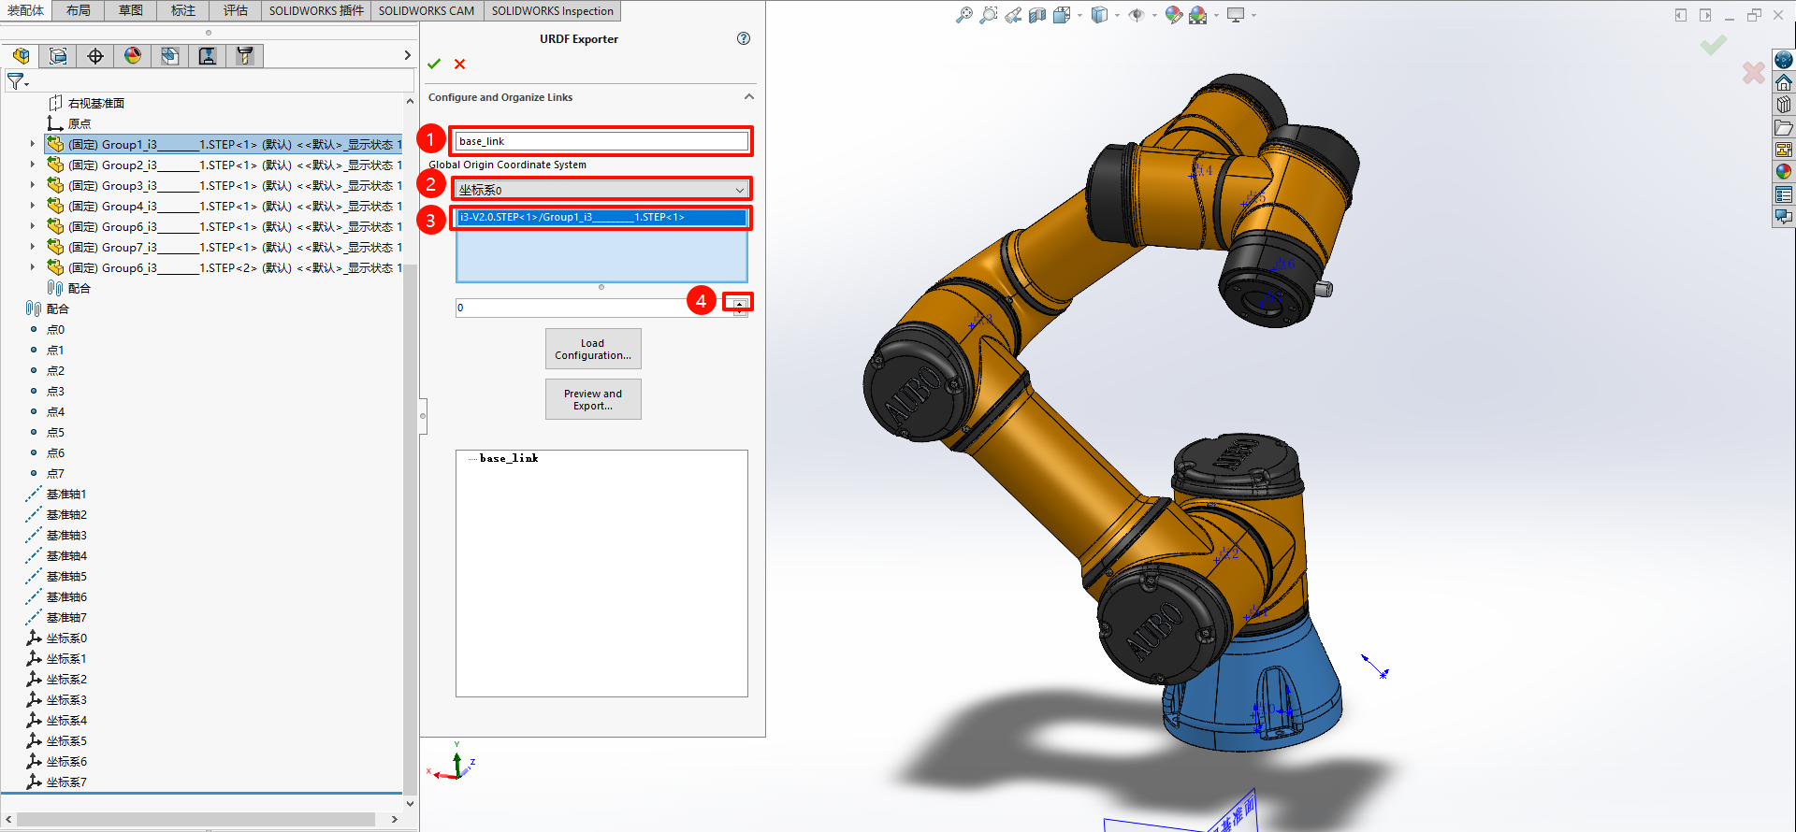Open the Custom Properties task pane

(x=1784, y=194)
